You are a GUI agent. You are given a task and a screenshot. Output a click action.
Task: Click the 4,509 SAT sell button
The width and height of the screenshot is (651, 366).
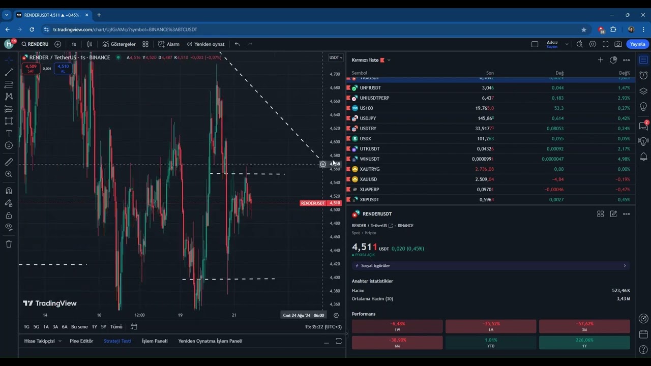31,69
